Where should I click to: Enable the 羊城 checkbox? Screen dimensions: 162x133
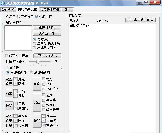16,91
